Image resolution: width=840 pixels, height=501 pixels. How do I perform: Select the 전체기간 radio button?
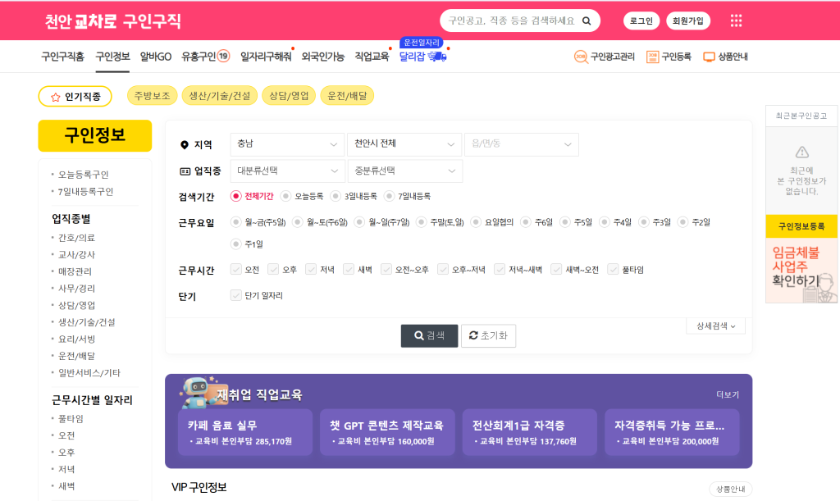[x=235, y=196]
